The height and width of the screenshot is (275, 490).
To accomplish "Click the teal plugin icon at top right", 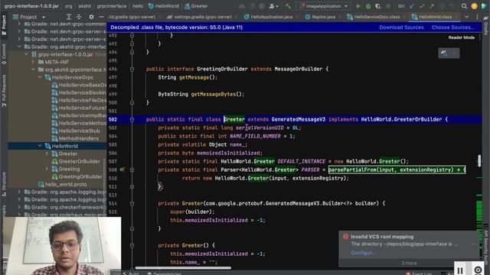I will pos(485,6).
